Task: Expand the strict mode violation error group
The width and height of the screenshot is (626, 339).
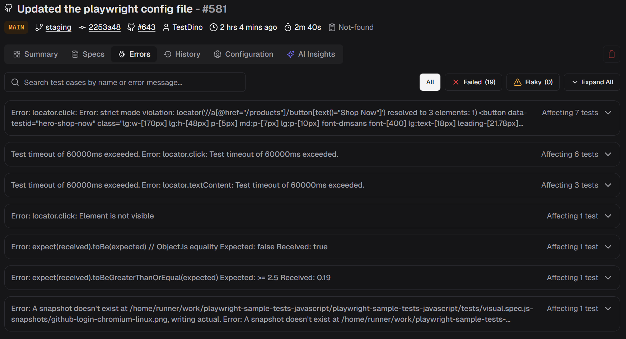Action: [x=608, y=113]
